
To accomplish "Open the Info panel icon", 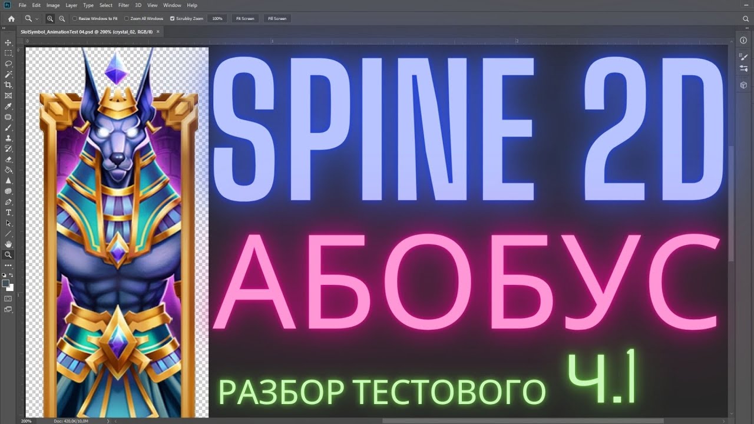I will point(743,41).
